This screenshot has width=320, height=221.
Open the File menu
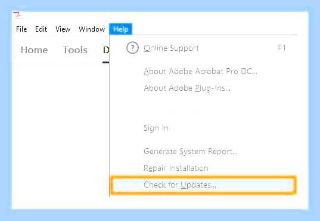pos(21,29)
